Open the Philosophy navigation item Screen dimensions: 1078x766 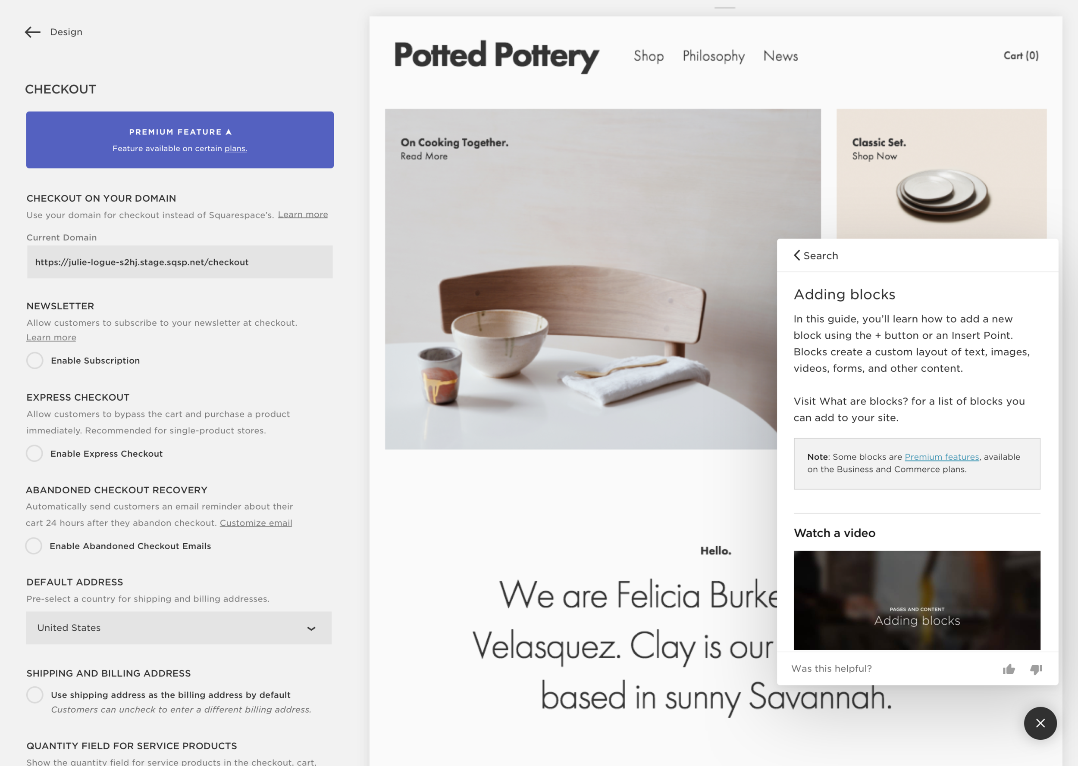tap(714, 56)
